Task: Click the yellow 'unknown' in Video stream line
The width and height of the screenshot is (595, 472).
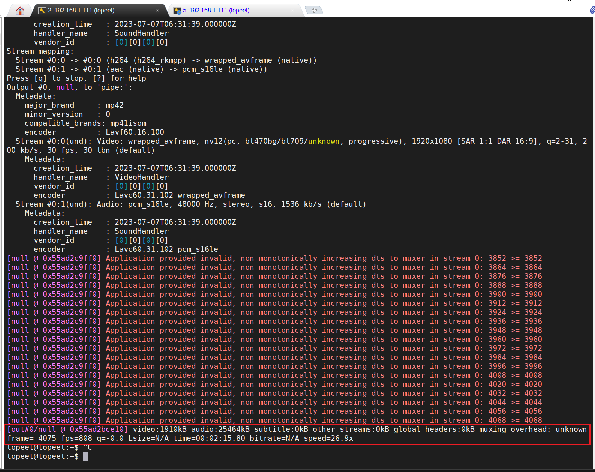Action: 324,141
